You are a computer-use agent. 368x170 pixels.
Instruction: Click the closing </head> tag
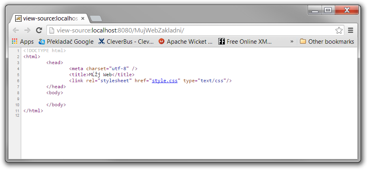coord(56,87)
